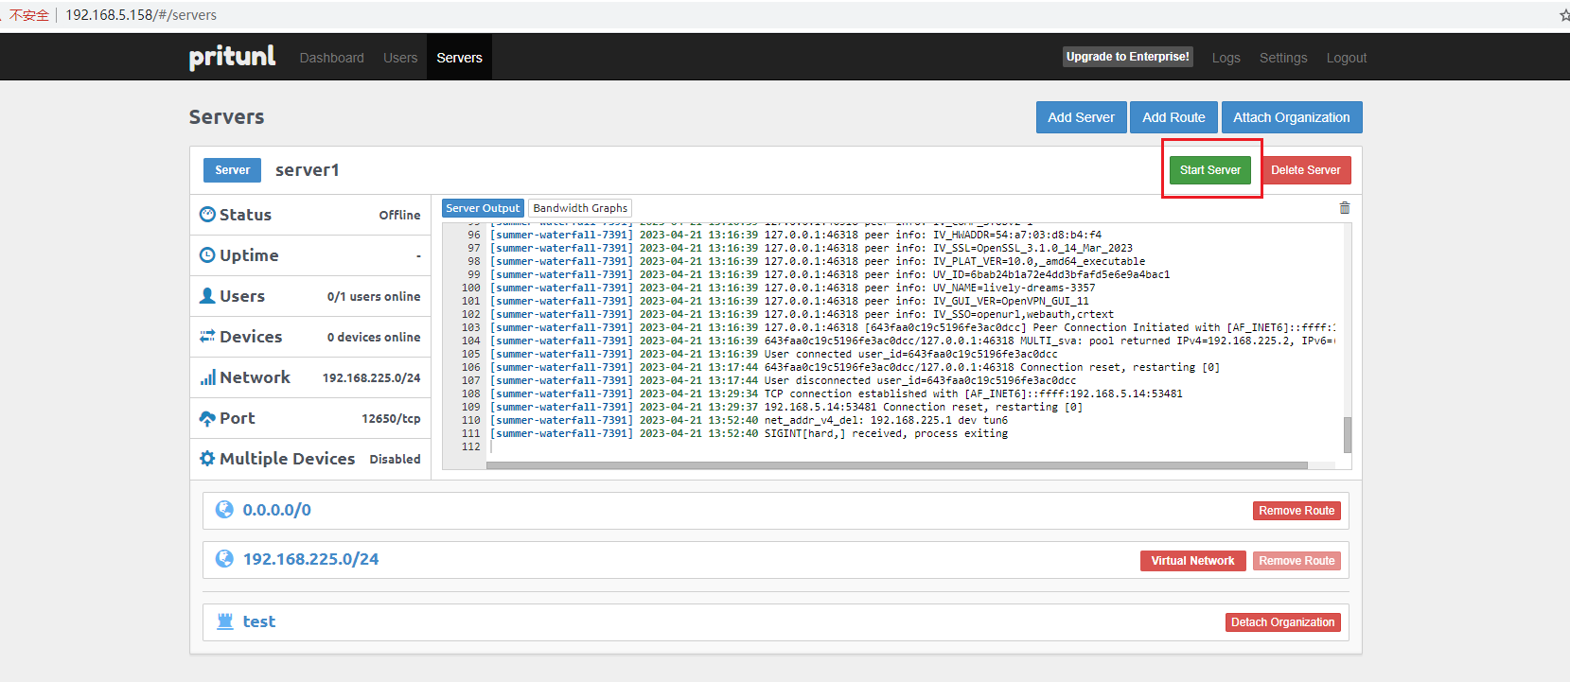Click the Devices transfer icon
This screenshot has width=1570, height=682.
[207, 337]
